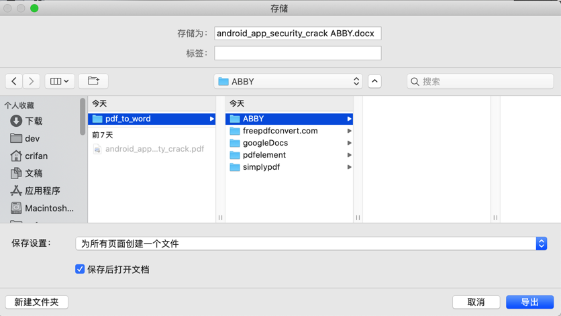561x316 pixels.
Task: Open the column view mode selector
Action: [60, 81]
